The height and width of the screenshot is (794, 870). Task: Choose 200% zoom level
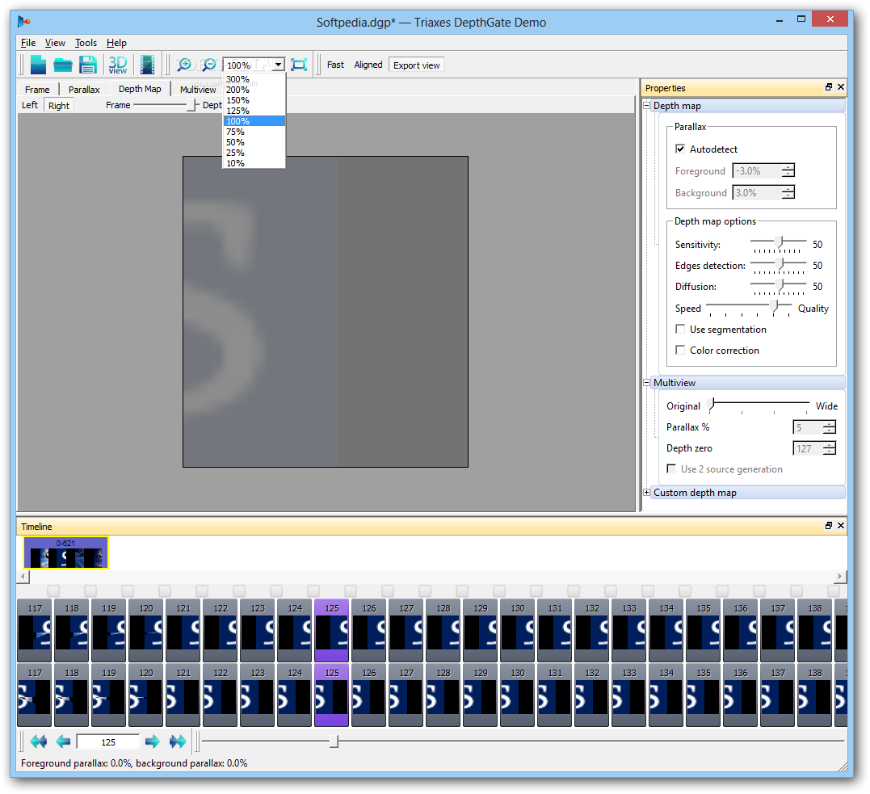pyautogui.click(x=254, y=90)
